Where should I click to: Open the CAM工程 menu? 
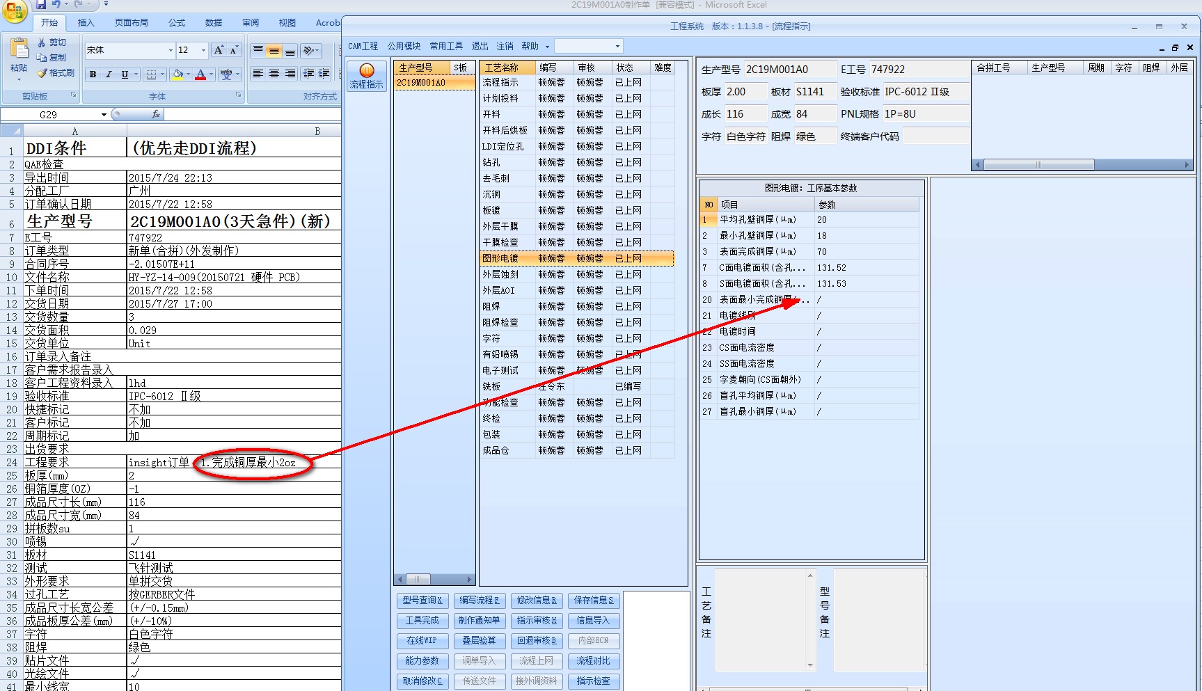coord(363,46)
